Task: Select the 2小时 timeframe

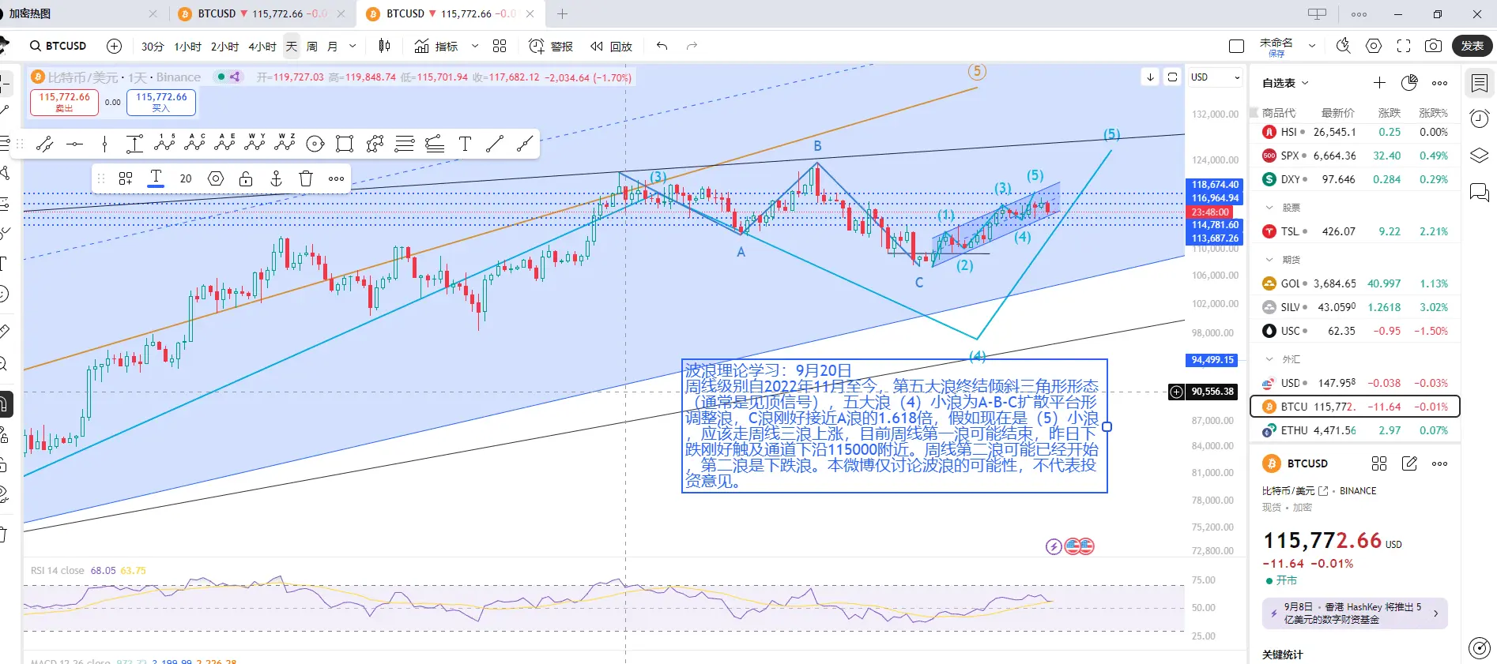Action: 224,47
